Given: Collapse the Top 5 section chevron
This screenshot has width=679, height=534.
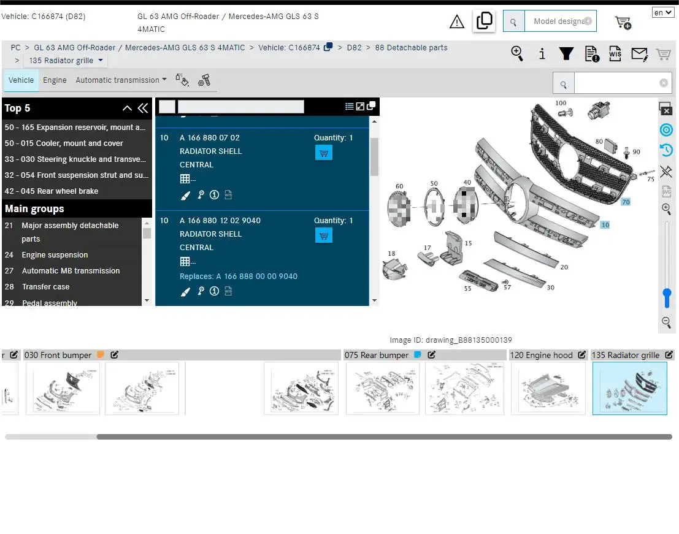Looking at the screenshot, I should [127, 108].
